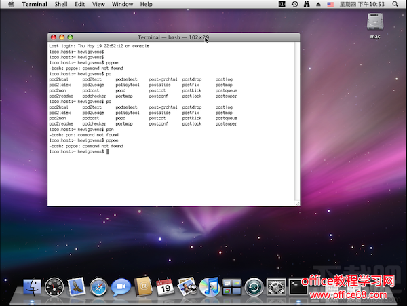Launch Safari from the dock
The width and height of the screenshot is (407, 306).
click(99, 287)
